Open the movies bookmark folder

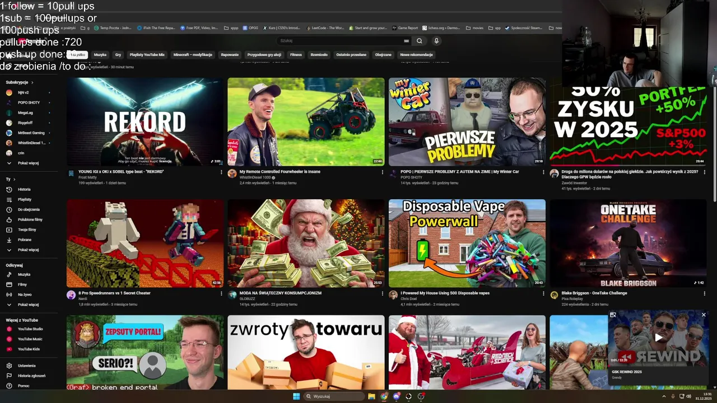pyautogui.click(x=474, y=27)
